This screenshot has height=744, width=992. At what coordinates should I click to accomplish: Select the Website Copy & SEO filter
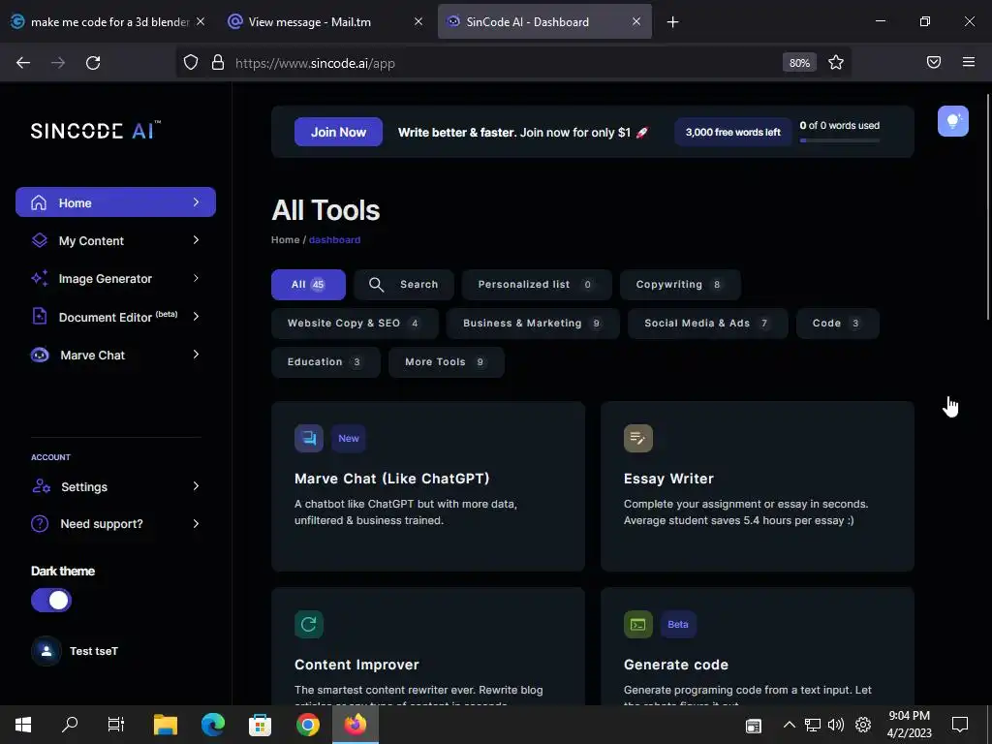pos(355,324)
